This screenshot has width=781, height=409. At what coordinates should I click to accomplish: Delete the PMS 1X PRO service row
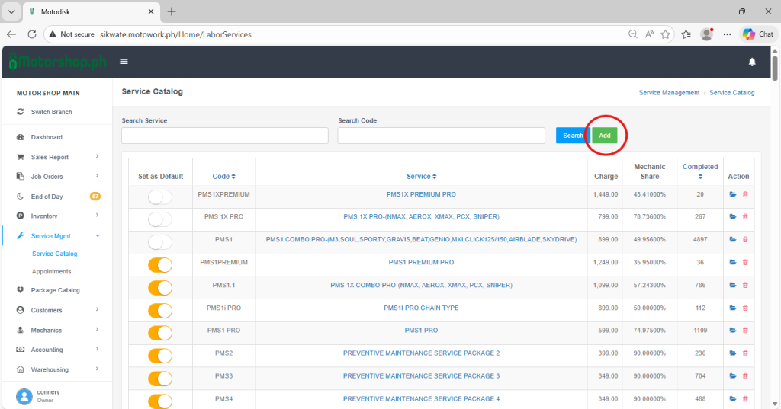745,217
